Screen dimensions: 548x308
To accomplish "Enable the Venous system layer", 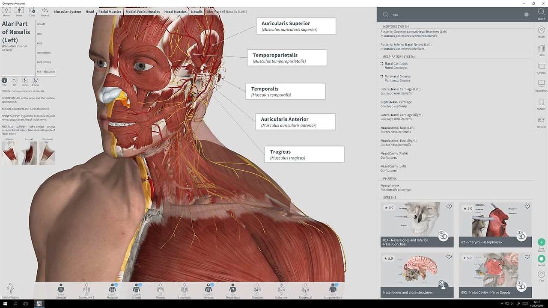I will click(x=161, y=287).
